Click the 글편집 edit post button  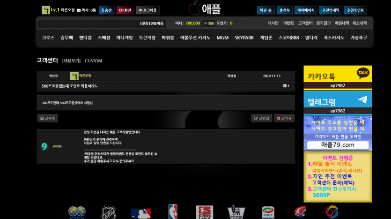[262, 118]
